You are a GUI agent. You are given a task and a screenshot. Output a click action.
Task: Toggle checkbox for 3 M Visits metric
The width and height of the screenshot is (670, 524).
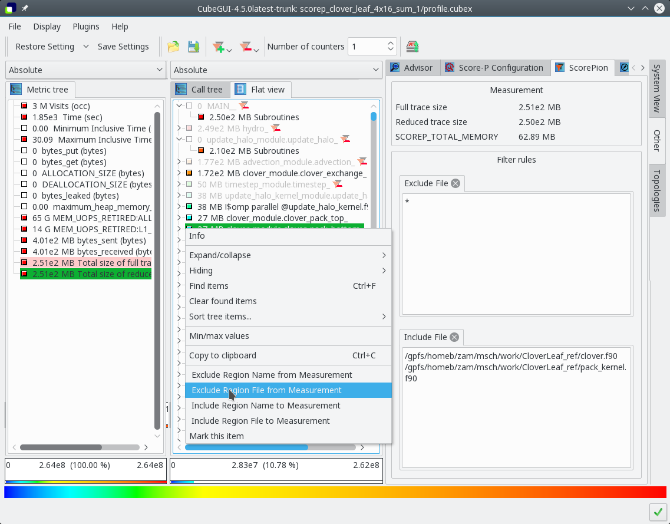[x=24, y=106]
